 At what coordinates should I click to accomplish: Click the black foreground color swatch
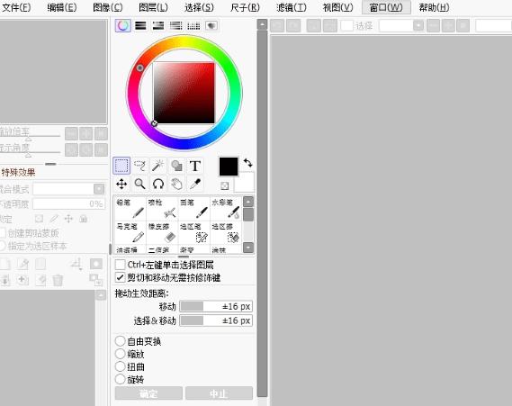229,167
